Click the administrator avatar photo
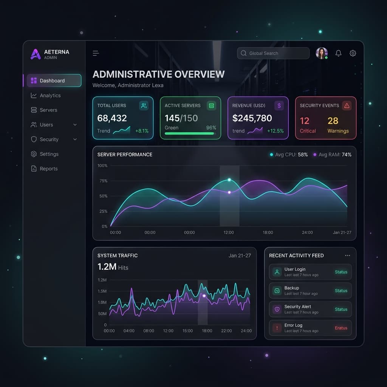The height and width of the screenshot is (387, 387). [322, 53]
